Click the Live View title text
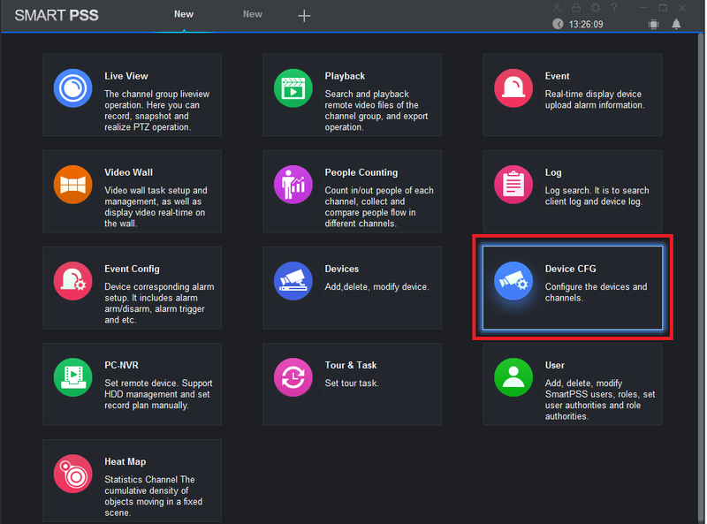This screenshot has height=524, width=707. pos(126,76)
